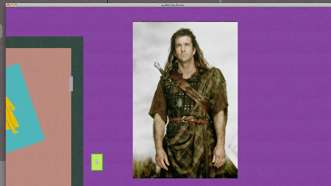Click the grass at poster bottom left
The image size is (331, 186).
click(143, 169)
